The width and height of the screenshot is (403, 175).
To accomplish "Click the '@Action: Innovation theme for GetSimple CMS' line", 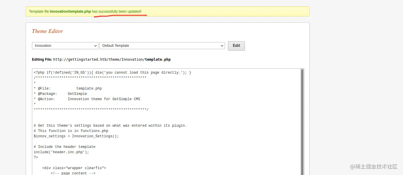I will point(87,99).
